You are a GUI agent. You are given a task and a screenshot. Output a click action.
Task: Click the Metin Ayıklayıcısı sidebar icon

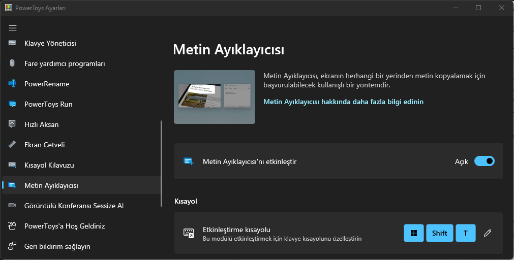tap(12, 185)
